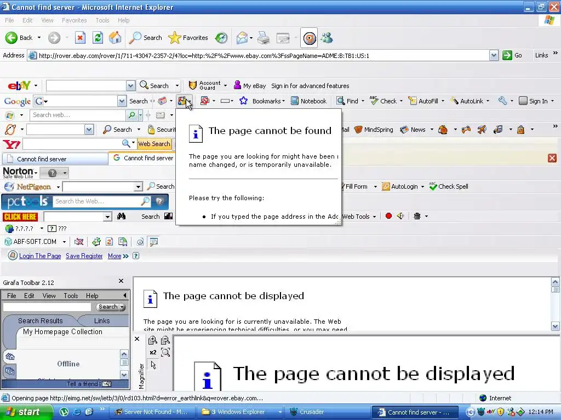Expand ABF-SOFT.COM dropdown
The width and height of the screenshot is (561, 420).
tap(64, 242)
